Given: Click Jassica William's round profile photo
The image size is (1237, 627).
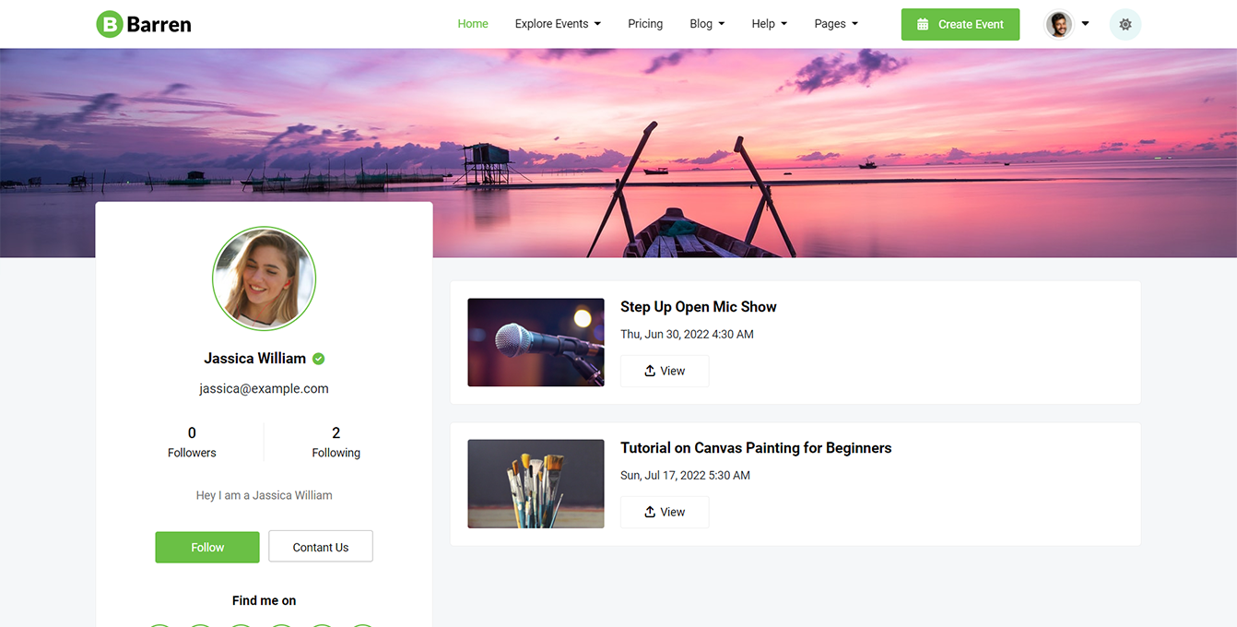Looking at the screenshot, I should pyautogui.click(x=264, y=278).
